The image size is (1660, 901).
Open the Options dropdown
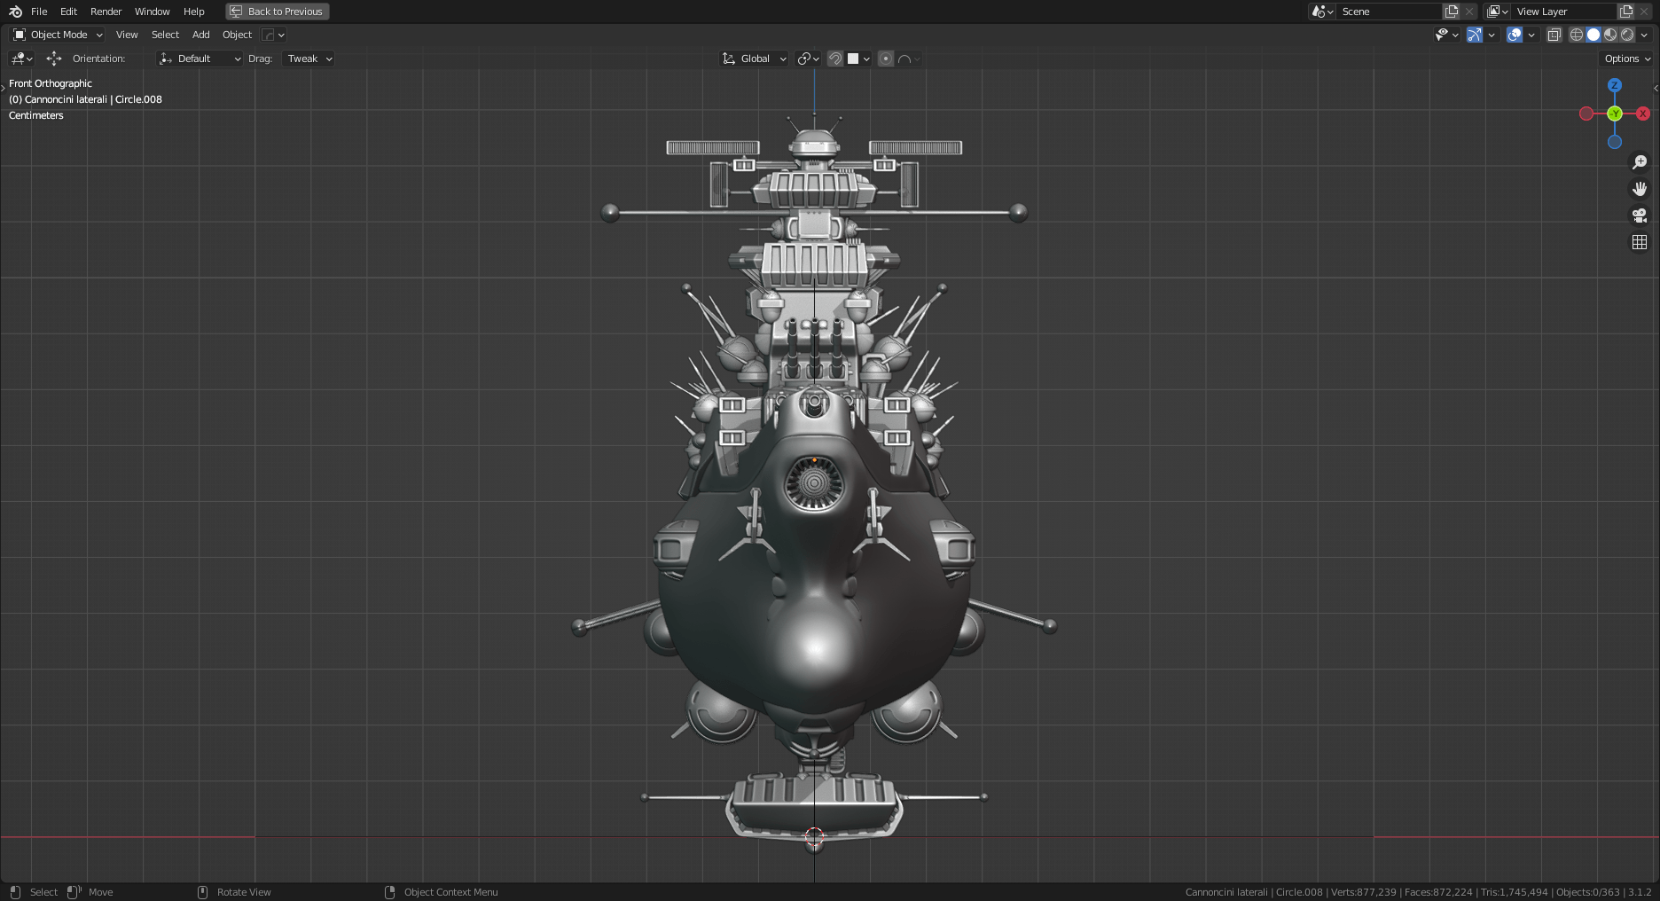pyautogui.click(x=1628, y=59)
